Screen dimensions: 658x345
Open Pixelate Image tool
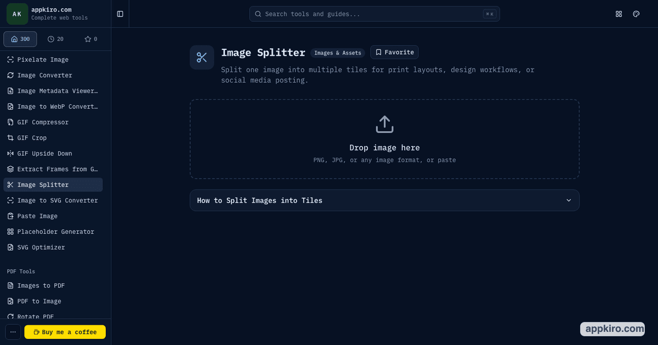point(53,60)
